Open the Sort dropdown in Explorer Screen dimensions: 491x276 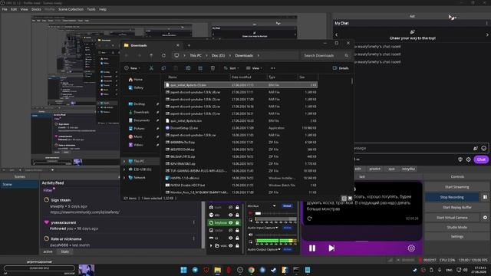coord(231,68)
